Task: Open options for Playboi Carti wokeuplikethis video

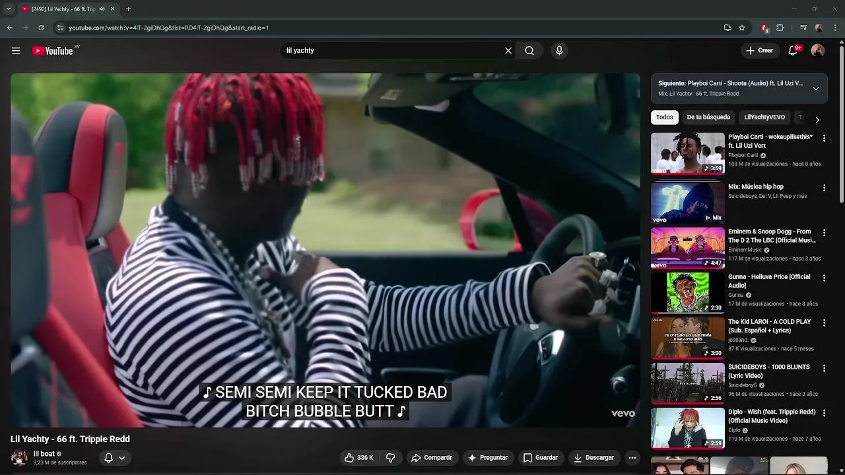Action: coord(824,139)
